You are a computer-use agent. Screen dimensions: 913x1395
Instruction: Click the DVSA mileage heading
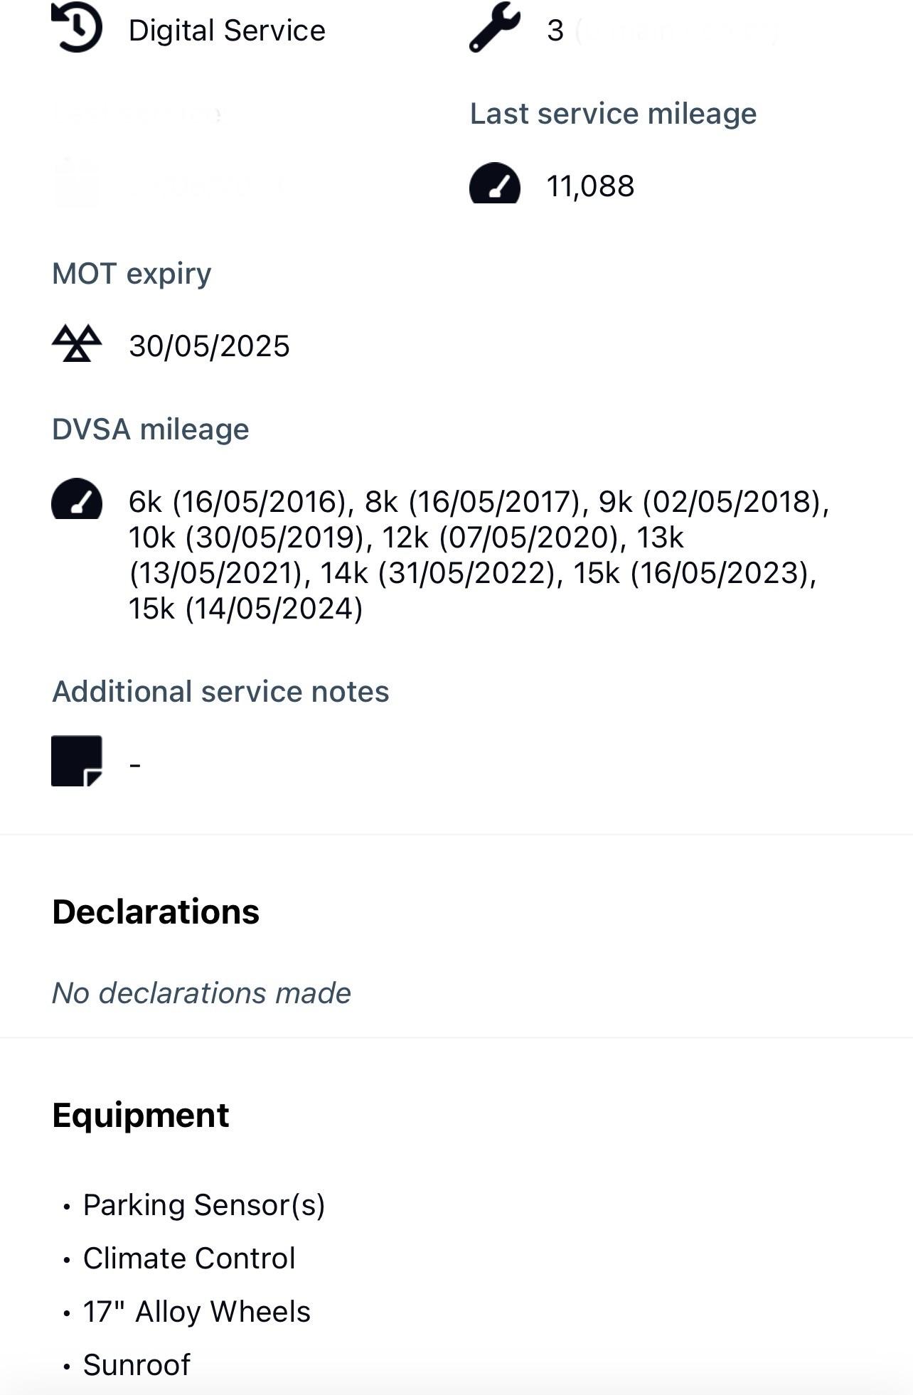pos(150,429)
